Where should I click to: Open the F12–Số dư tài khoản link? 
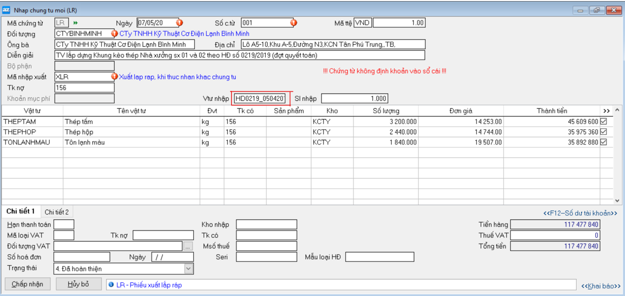[581, 213]
